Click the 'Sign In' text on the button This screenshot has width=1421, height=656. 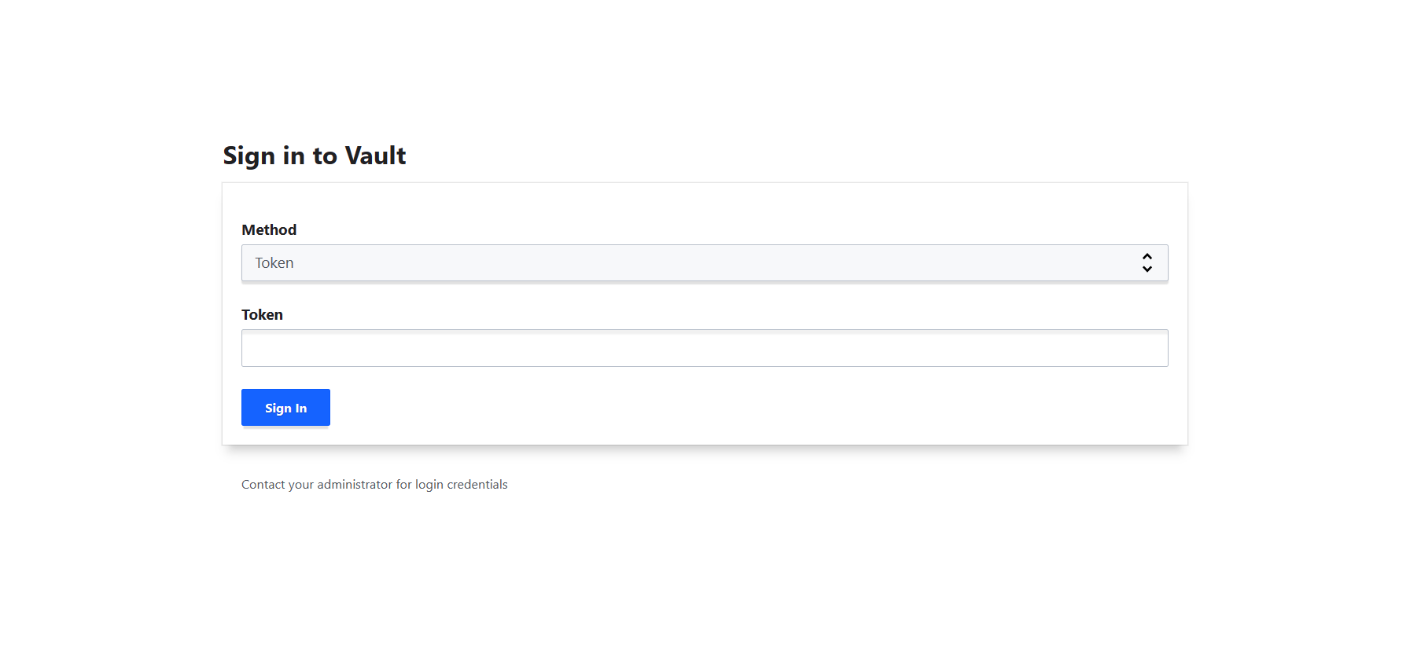(285, 409)
